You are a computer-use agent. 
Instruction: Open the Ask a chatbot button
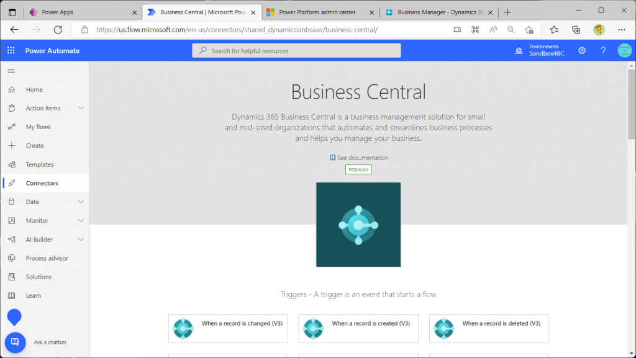15,342
